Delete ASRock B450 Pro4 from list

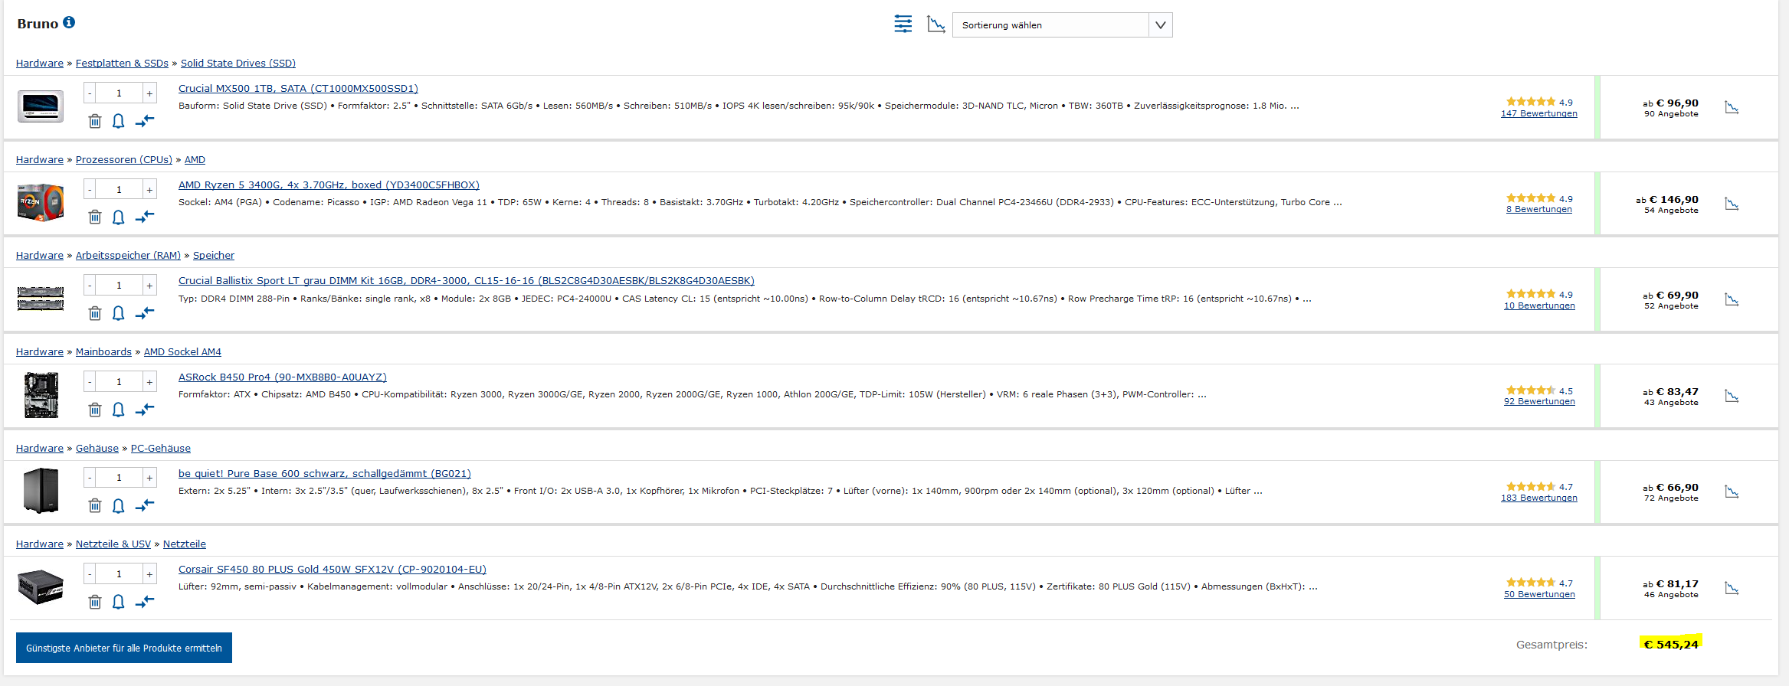coord(95,410)
